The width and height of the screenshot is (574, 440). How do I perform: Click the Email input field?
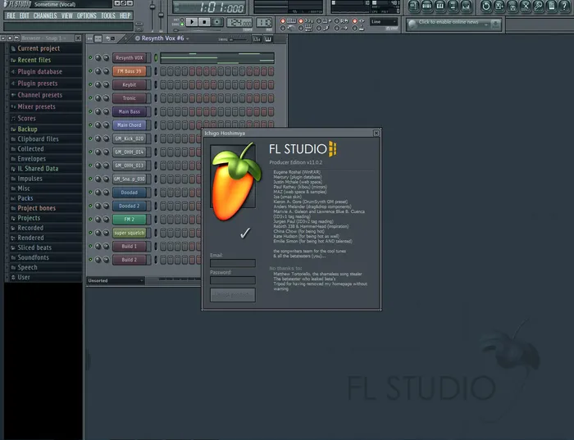[233, 263]
